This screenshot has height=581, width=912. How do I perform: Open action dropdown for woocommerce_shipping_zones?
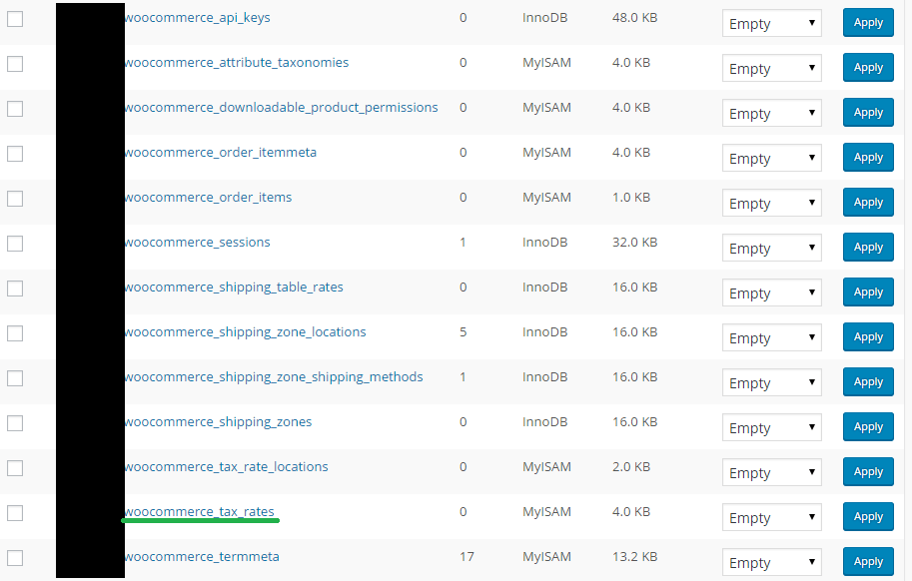coord(772,427)
